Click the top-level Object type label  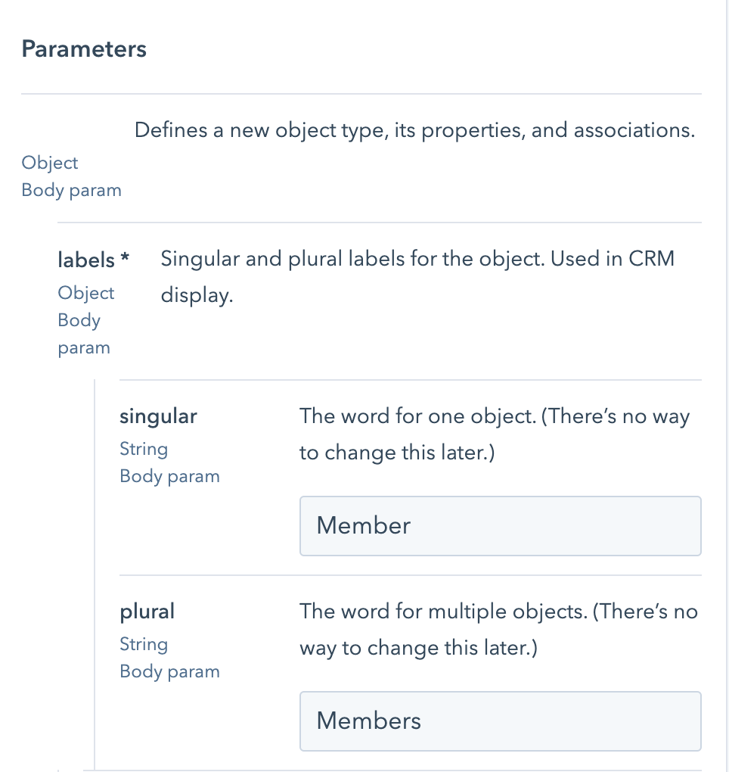49,163
